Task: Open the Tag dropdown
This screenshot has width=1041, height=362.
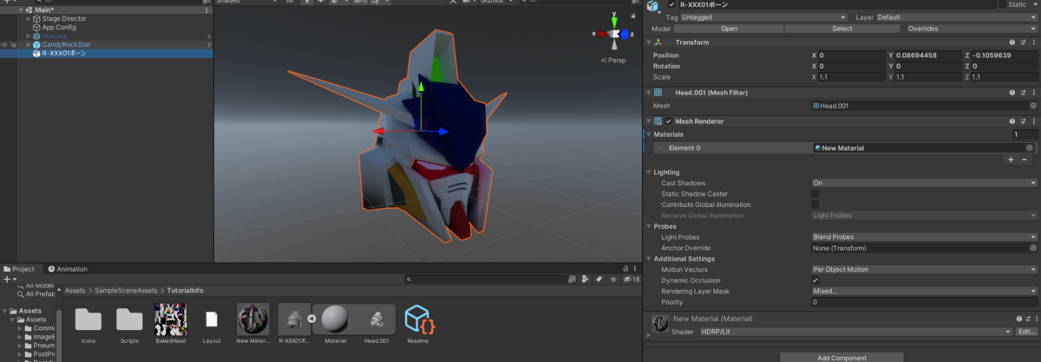Action: coord(764,17)
